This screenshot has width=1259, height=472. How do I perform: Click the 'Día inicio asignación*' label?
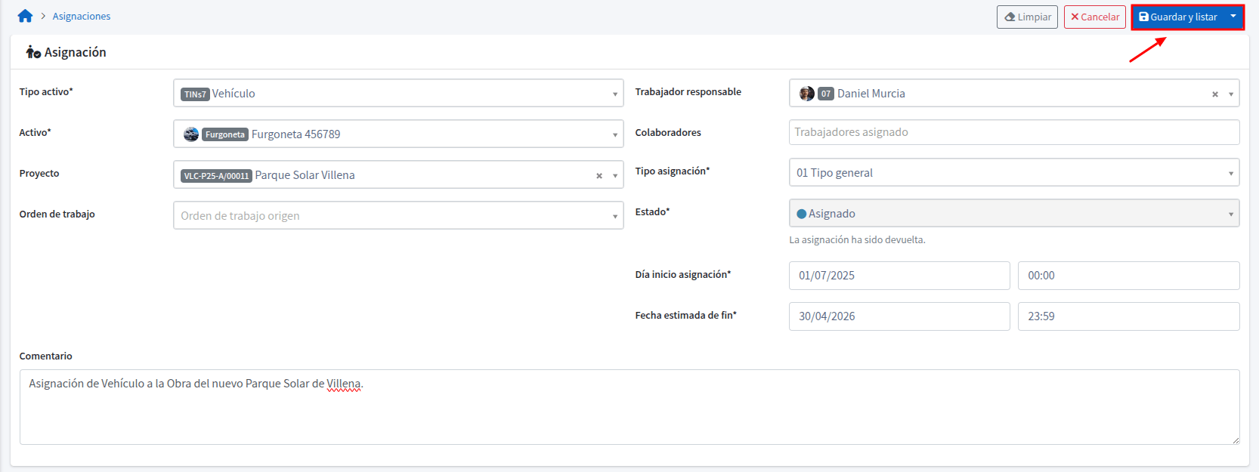pos(682,274)
